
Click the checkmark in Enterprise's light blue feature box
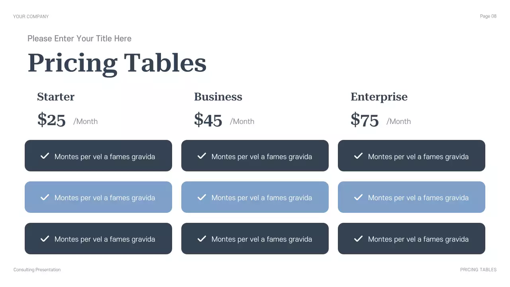click(359, 197)
